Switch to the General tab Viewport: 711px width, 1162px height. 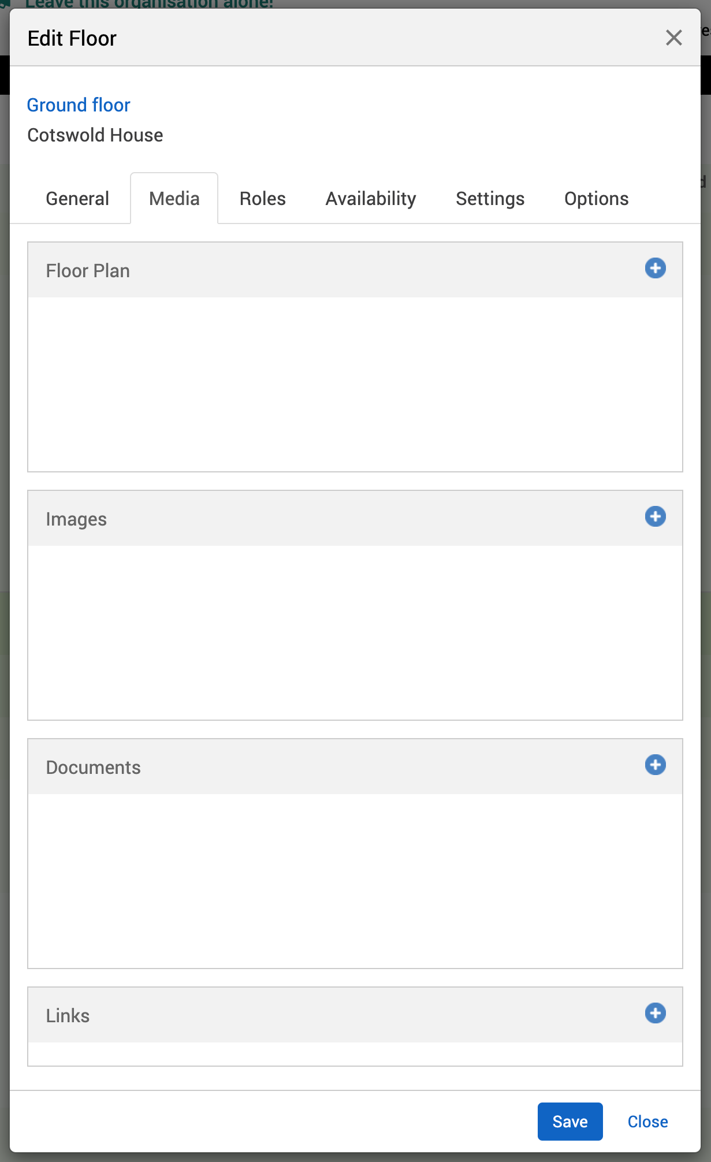77,199
